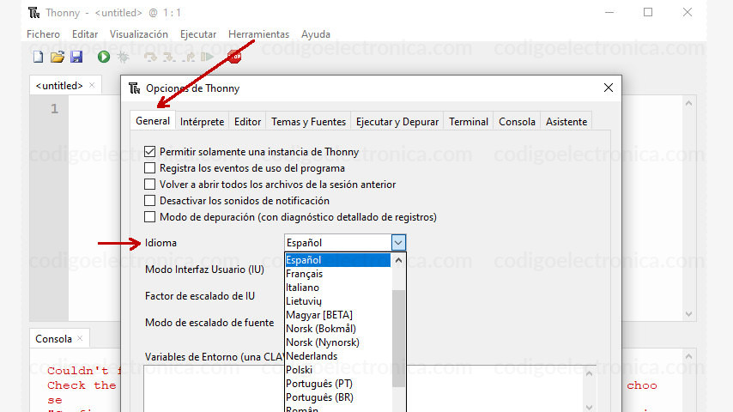733x412 pixels.
Task: Close the <untitled> editor tab
Action: (x=92, y=85)
